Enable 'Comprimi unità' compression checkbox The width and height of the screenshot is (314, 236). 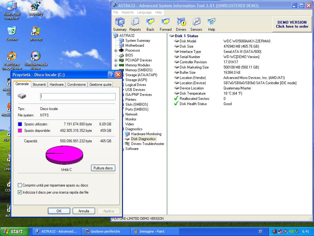click(20, 185)
